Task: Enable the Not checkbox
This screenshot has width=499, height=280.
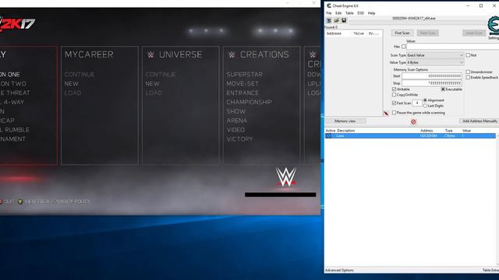Action: coord(468,55)
